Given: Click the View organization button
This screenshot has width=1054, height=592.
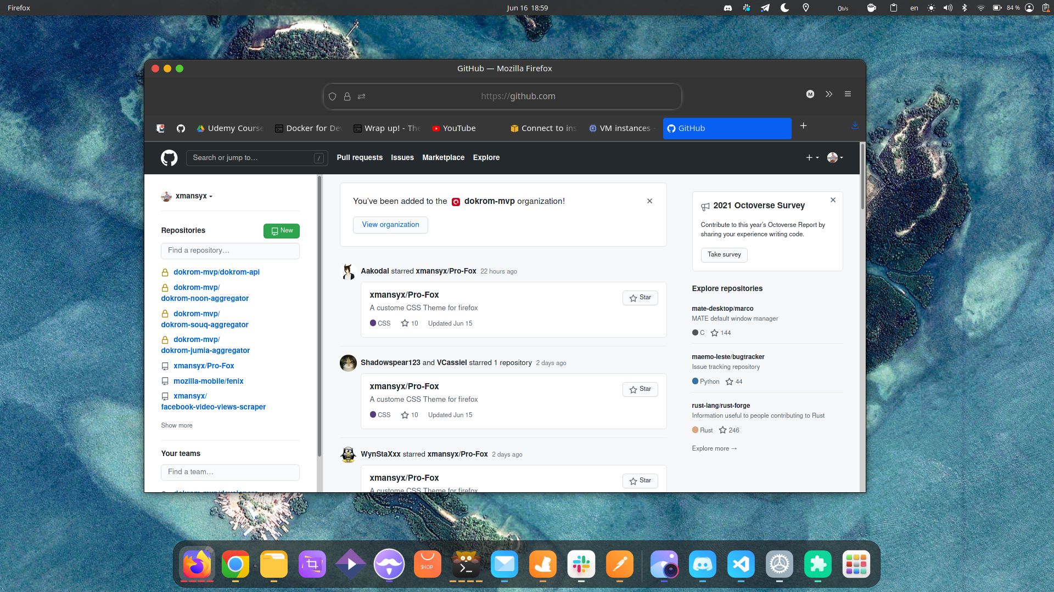Looking at the screenshot, I should (x=390, y=225).
